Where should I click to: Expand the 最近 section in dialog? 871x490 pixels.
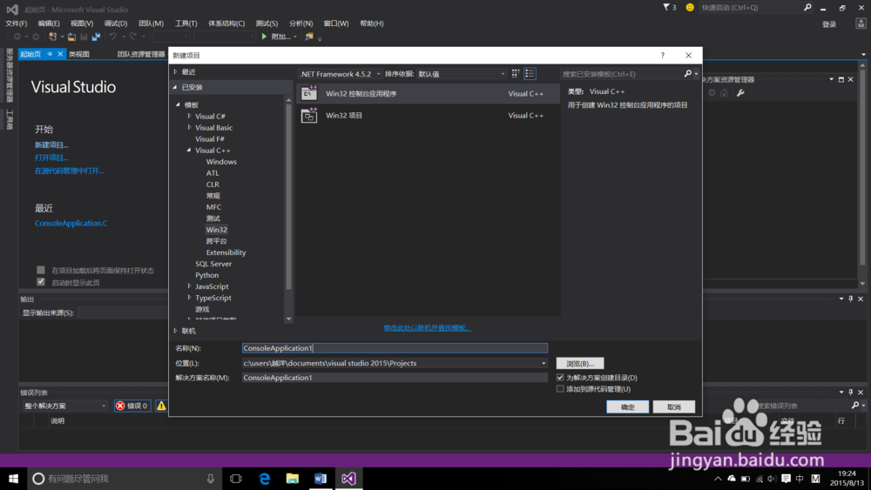(x=176, y=71)
